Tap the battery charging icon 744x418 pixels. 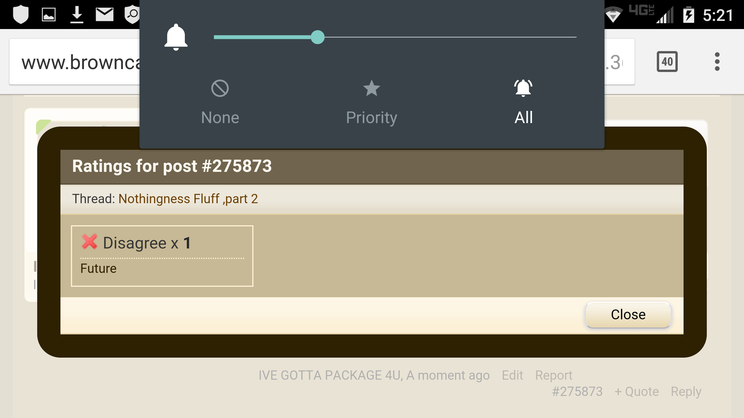pyautogui.click(x=688, y=15)
